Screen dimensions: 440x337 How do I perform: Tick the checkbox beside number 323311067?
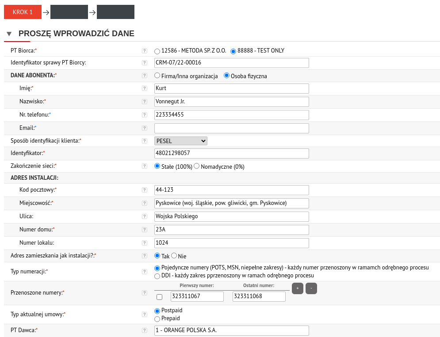point(159,297)
